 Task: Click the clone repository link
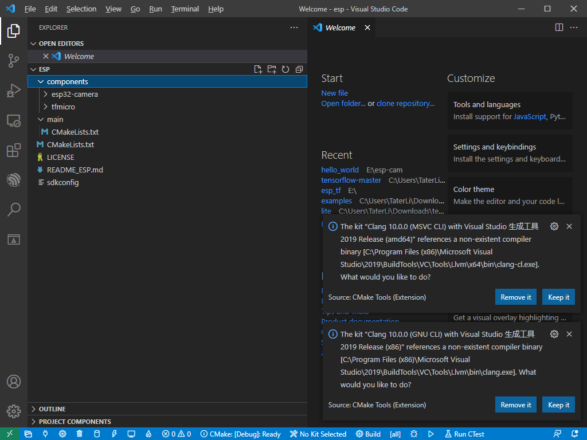405,104
